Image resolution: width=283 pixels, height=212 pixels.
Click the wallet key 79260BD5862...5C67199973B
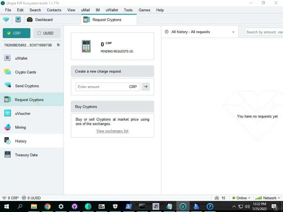[28, 45]
